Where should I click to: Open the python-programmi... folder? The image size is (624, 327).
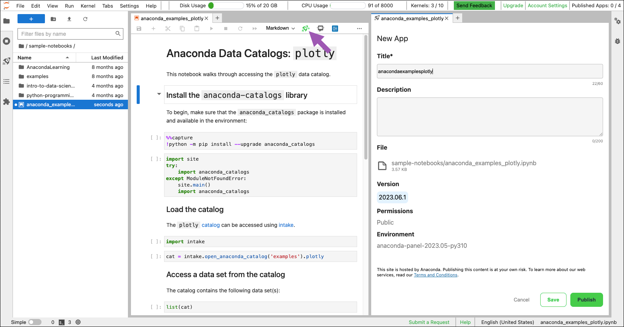[x=70, y=95]
